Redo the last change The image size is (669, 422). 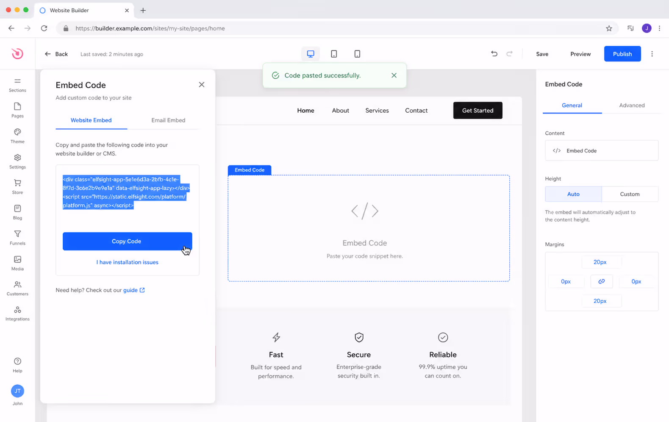(x=509, y=54)
